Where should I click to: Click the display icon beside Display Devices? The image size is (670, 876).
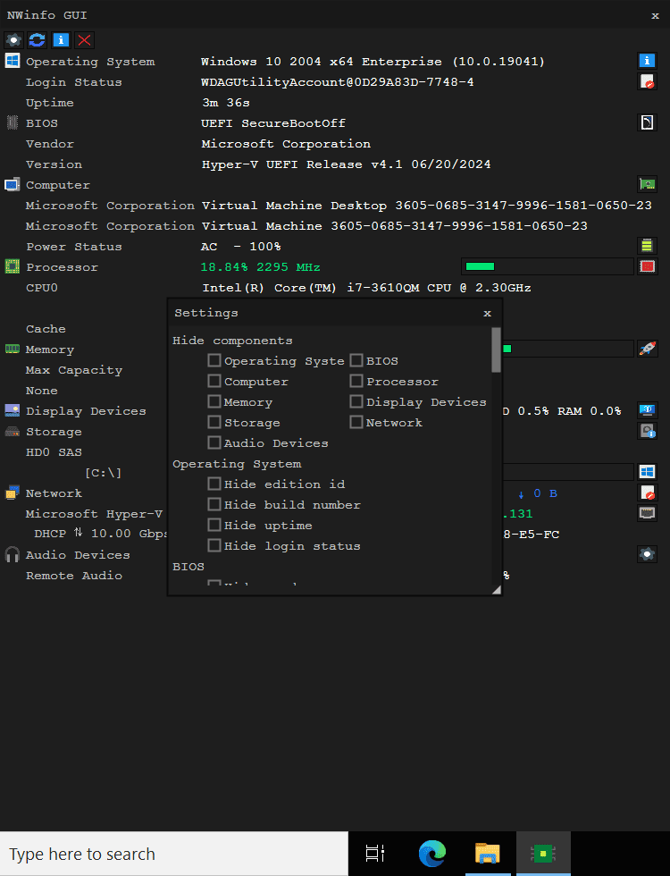[13, 410]
